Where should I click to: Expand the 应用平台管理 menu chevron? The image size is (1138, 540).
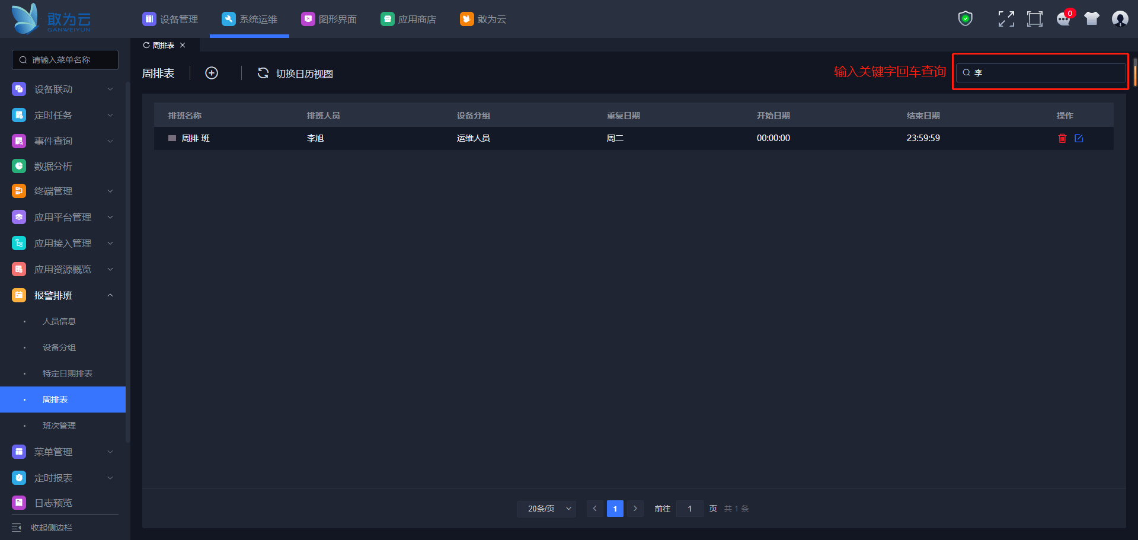110,217
